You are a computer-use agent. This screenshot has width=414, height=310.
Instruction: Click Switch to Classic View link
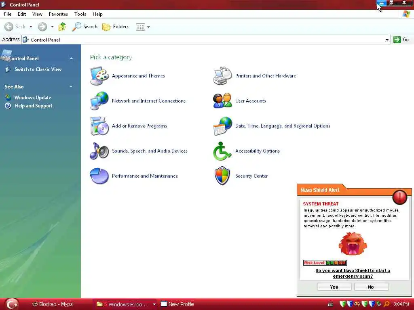tap(38, 69)
